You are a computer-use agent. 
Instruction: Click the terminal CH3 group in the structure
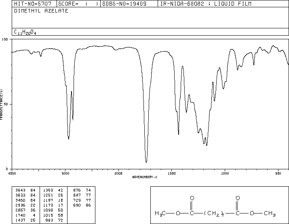[x=270, y=213]
